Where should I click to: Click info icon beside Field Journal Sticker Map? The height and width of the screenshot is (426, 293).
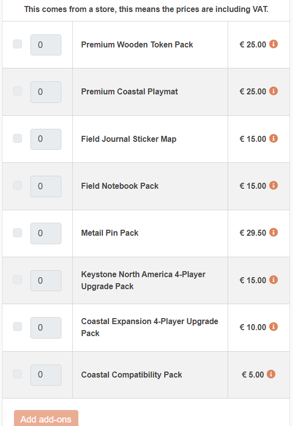[274, 138]
